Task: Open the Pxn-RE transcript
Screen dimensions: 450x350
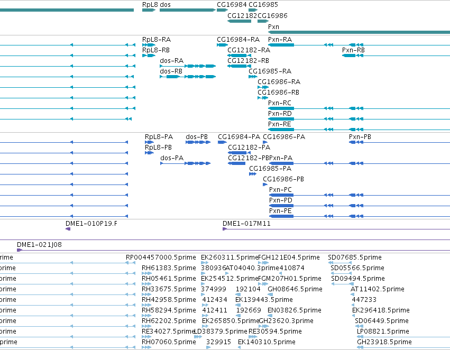Action: click(359, 130)
